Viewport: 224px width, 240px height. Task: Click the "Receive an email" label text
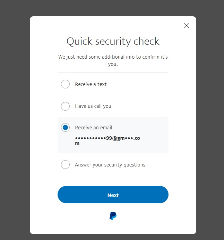94,128
